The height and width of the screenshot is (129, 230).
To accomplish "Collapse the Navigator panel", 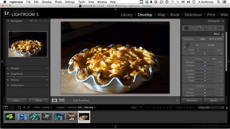I will pyautogui.click(x=8, y=21).
